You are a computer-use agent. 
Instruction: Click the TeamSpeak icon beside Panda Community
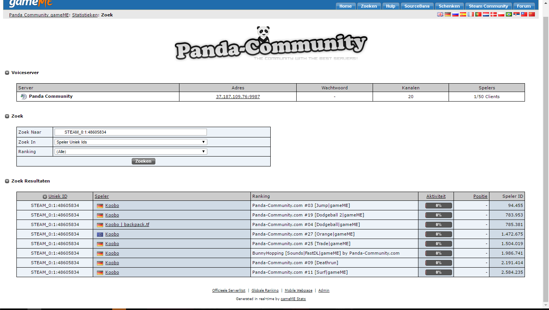[x=24, y=97]
